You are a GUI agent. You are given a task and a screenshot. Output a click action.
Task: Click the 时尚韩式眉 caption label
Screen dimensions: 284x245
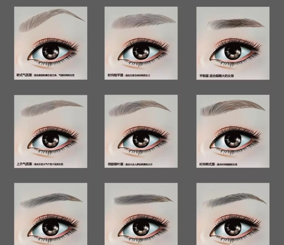tap(207, 164)
